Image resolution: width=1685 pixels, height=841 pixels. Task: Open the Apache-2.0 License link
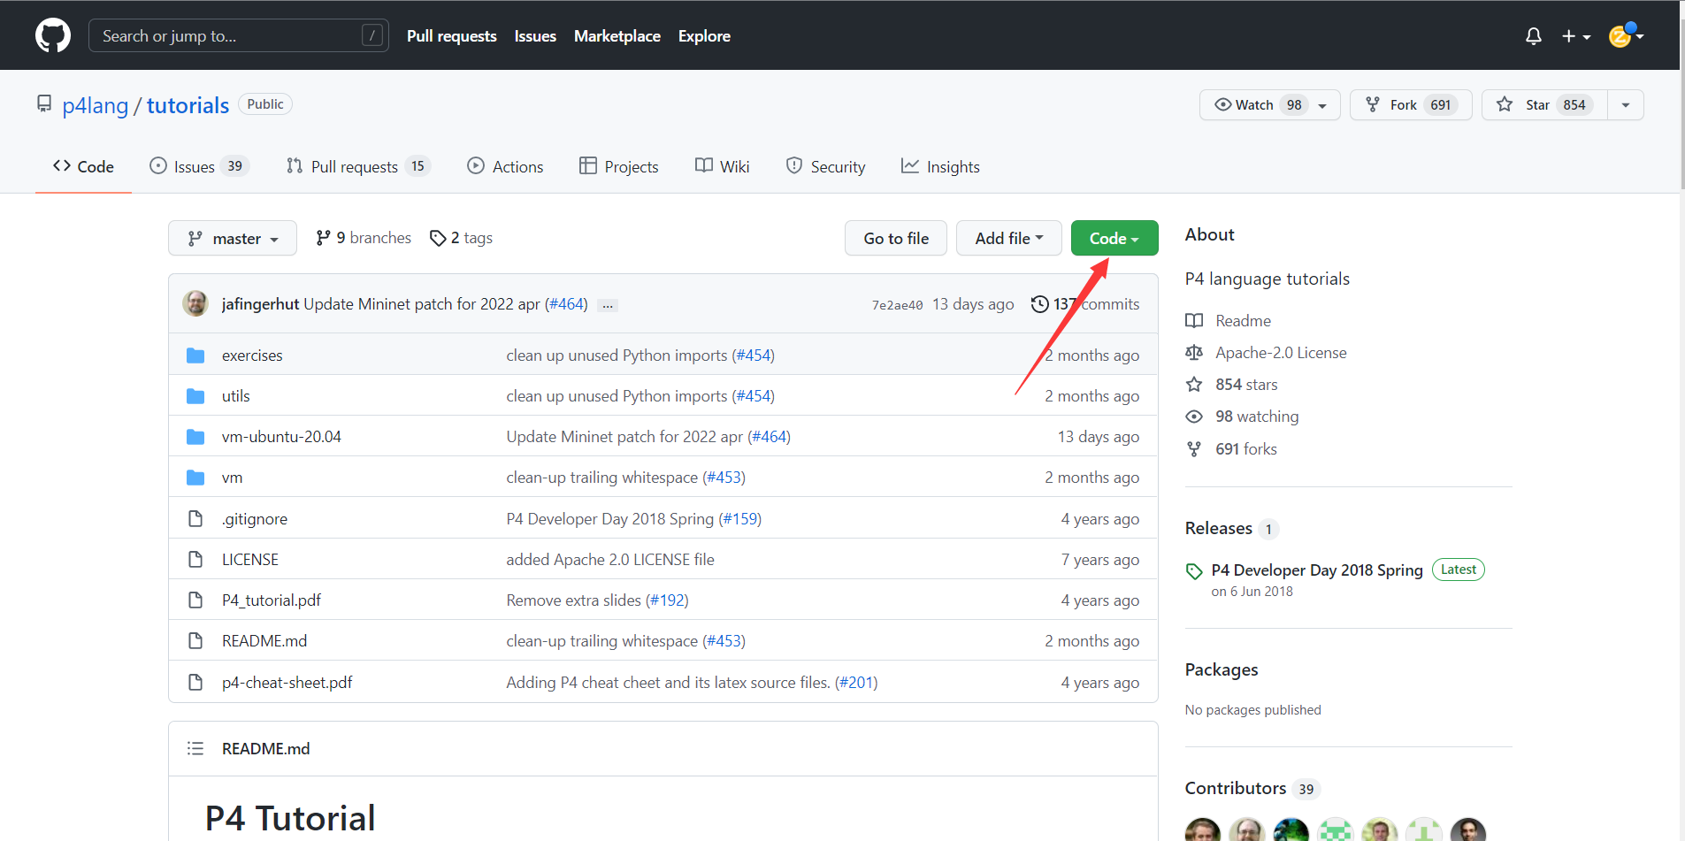(x=1281, y=353)
